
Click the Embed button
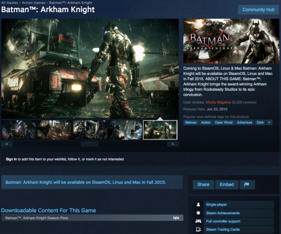coord(227,185)
